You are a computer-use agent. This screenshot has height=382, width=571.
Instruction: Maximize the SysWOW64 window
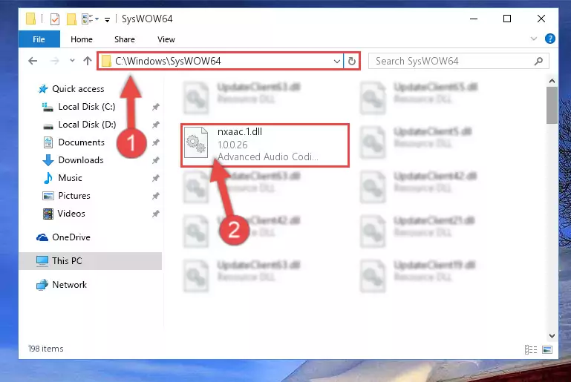pos(507,19)
